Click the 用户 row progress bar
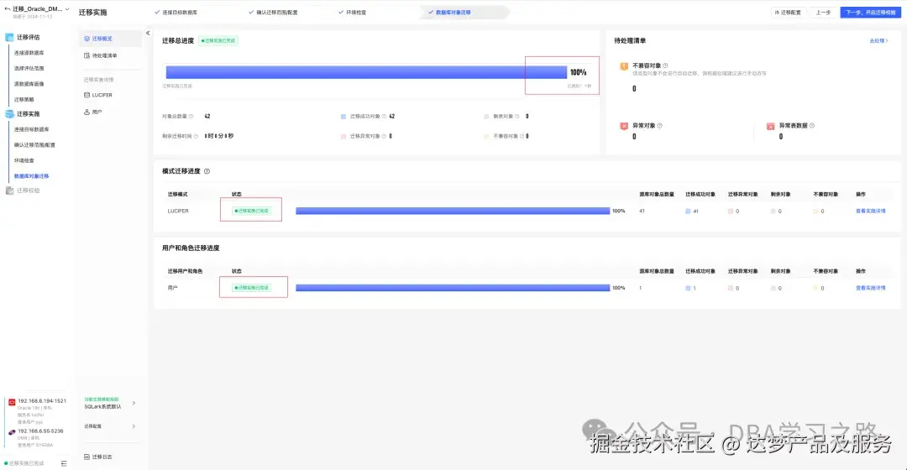 [x=453, y=288]
